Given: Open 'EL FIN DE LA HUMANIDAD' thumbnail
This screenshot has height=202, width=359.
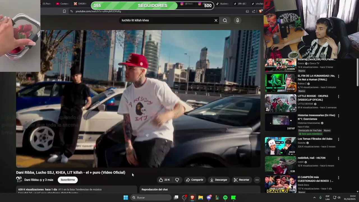Looking at the screenshot, I should coord(280,83).
